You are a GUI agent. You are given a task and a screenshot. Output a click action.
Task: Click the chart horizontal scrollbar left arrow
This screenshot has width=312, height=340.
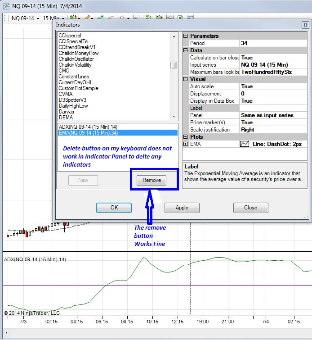point(6,333)
